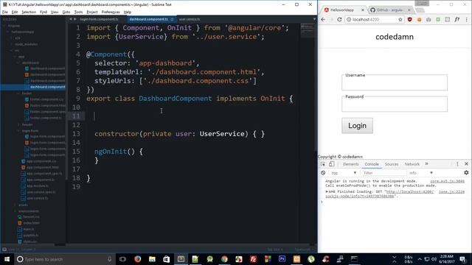Click the Chrome address bar showing localhost:4200

[373, 20]
